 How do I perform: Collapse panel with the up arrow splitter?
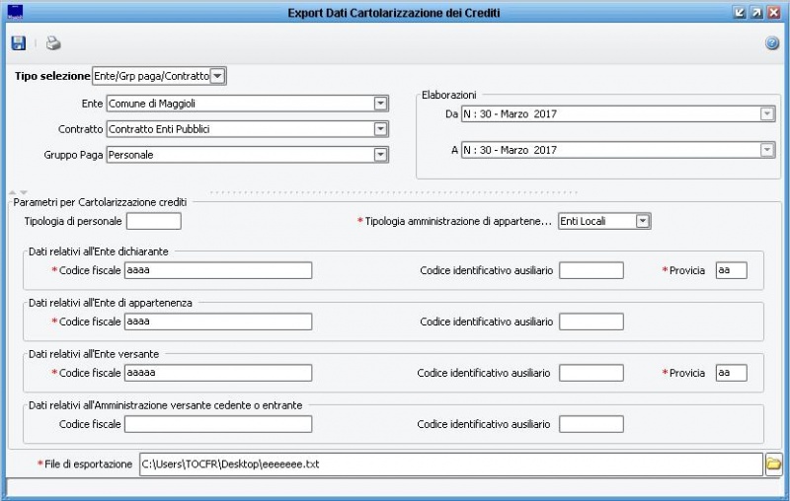coord(13,192)
